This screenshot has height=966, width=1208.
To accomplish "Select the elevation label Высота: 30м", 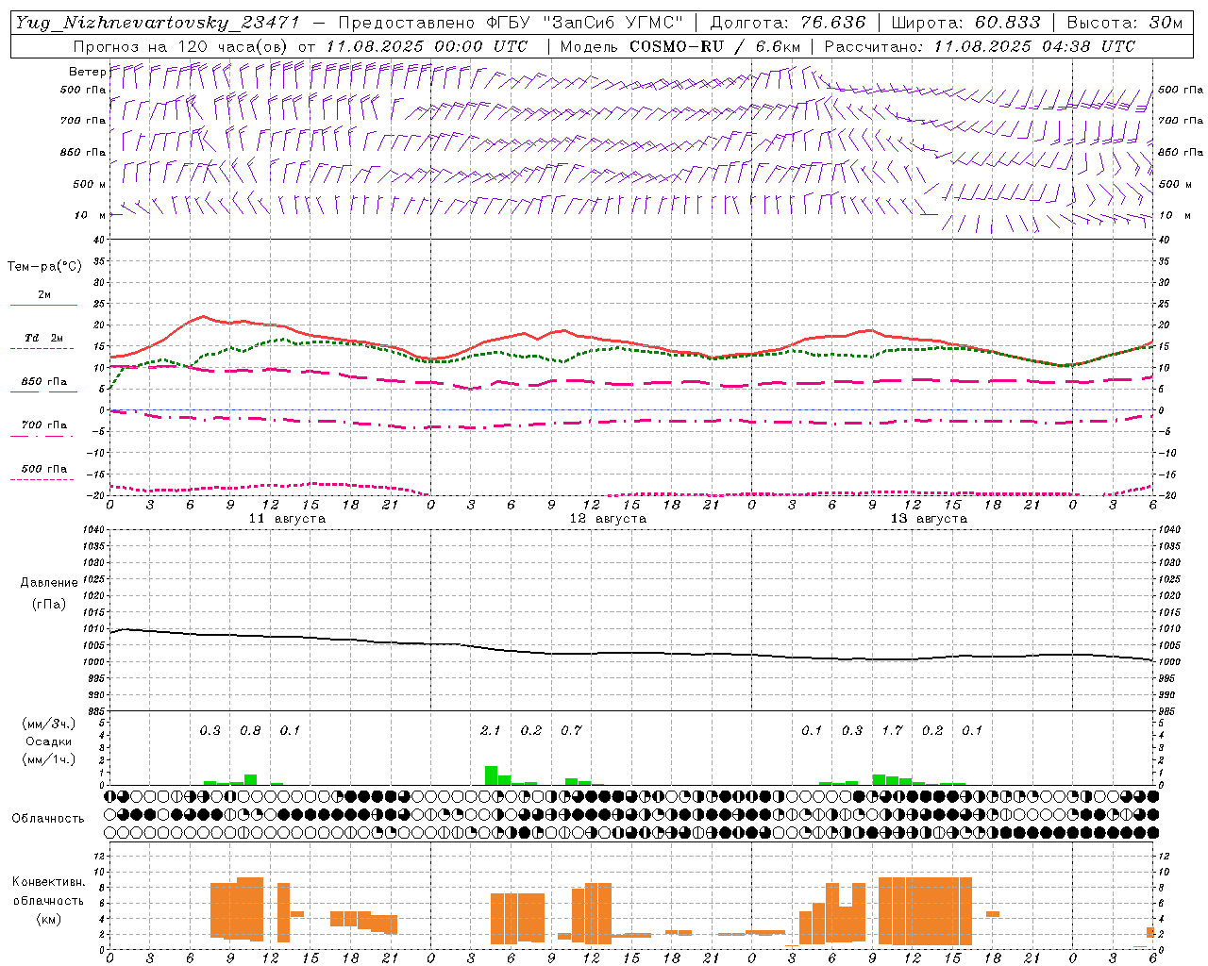I will (x=1125, y=23).
